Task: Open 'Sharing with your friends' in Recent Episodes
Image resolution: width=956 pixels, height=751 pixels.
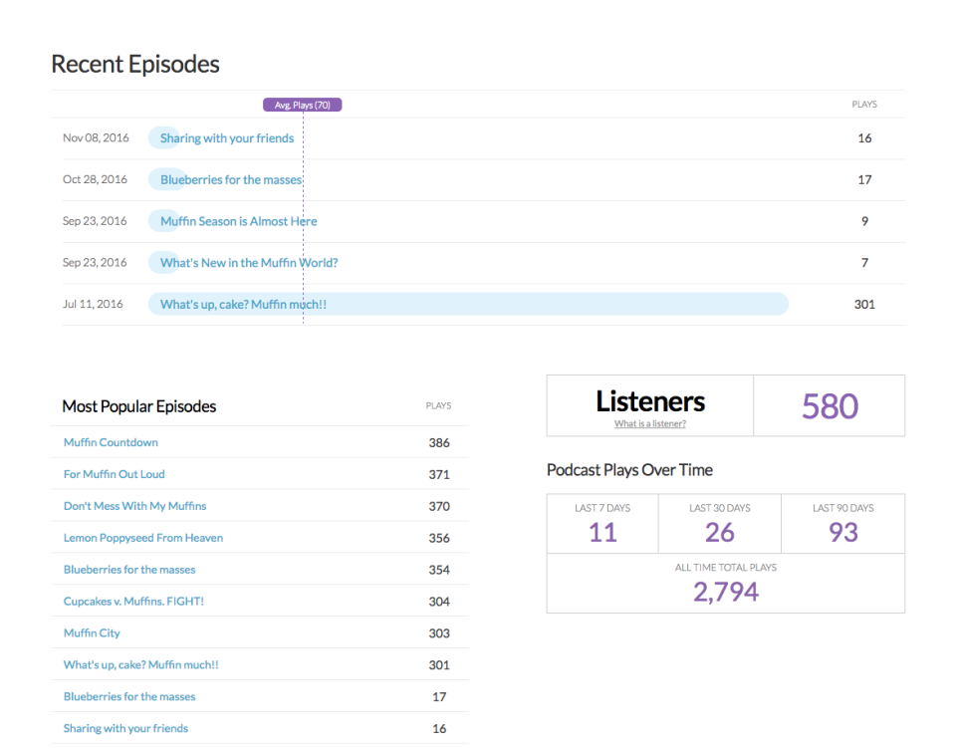Action: click(x=227, y=138)
